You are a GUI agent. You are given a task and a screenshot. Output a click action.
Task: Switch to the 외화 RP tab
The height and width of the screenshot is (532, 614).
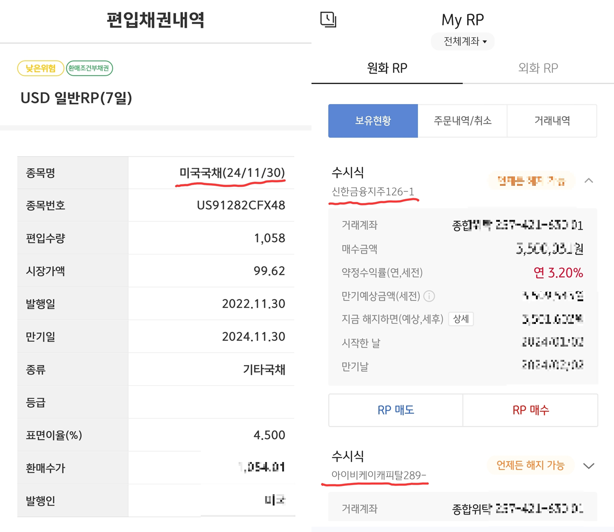(538, 68)
